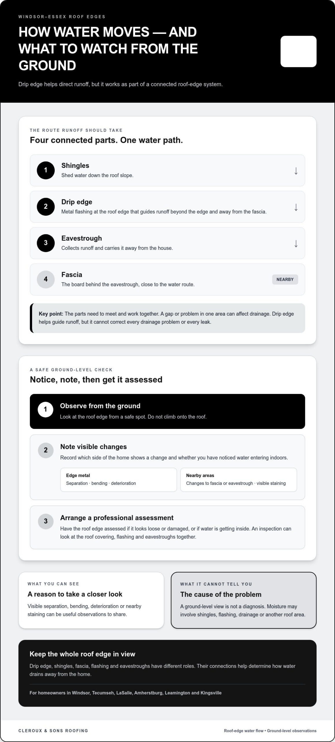The width and height of the screenshot is (335, 742).
Task: Click the Keep the whole roof edge heading
Action: (x=82, y=654)
